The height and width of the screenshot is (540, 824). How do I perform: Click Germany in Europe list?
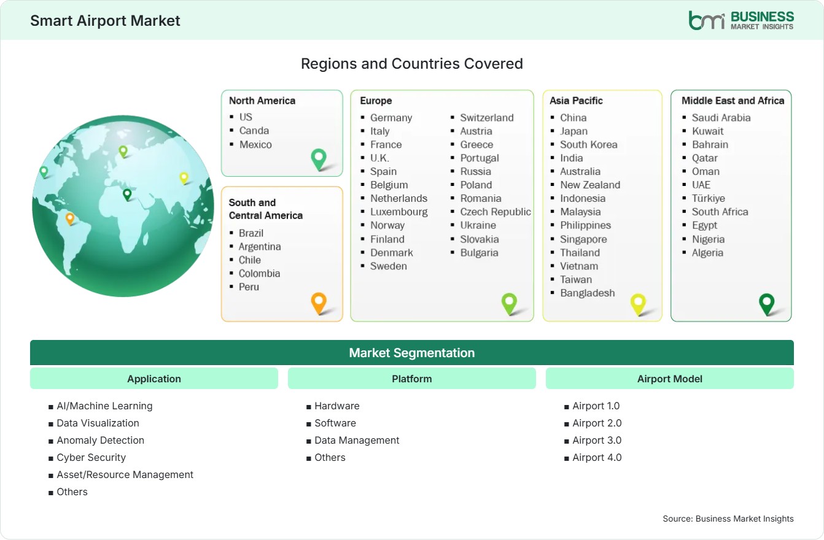click(x=391, y=117)
